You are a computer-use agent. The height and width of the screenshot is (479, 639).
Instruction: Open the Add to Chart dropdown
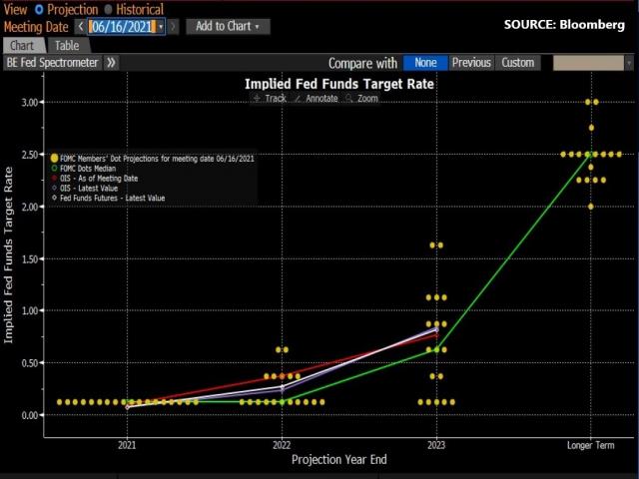tap(227, 27)
